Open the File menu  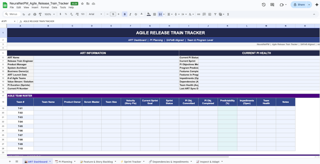pos(12,7)
